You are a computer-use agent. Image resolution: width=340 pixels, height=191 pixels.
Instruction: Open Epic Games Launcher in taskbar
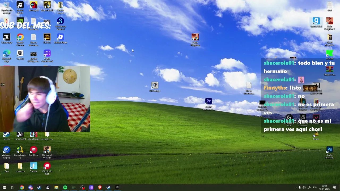tap(117, 188)
